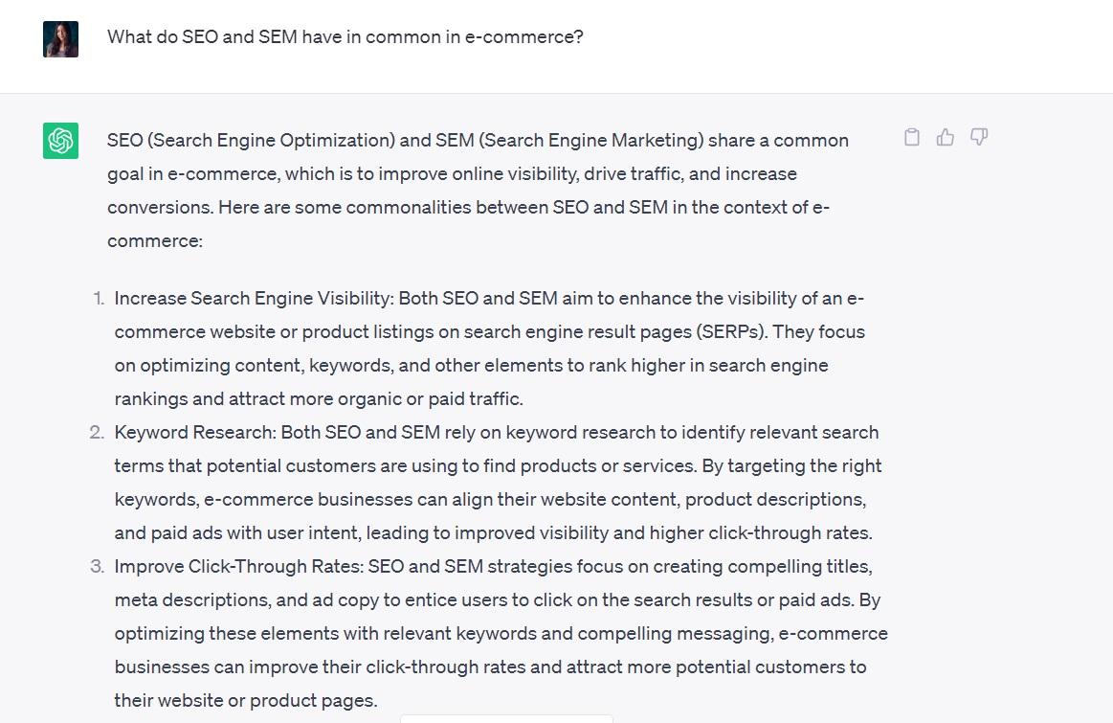
Task: Click "SEO (Search Engine Optimization)" in the intro
Action: [251, 140]
